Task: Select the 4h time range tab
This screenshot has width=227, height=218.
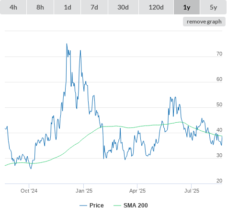Action: click(x=13, y=7)
